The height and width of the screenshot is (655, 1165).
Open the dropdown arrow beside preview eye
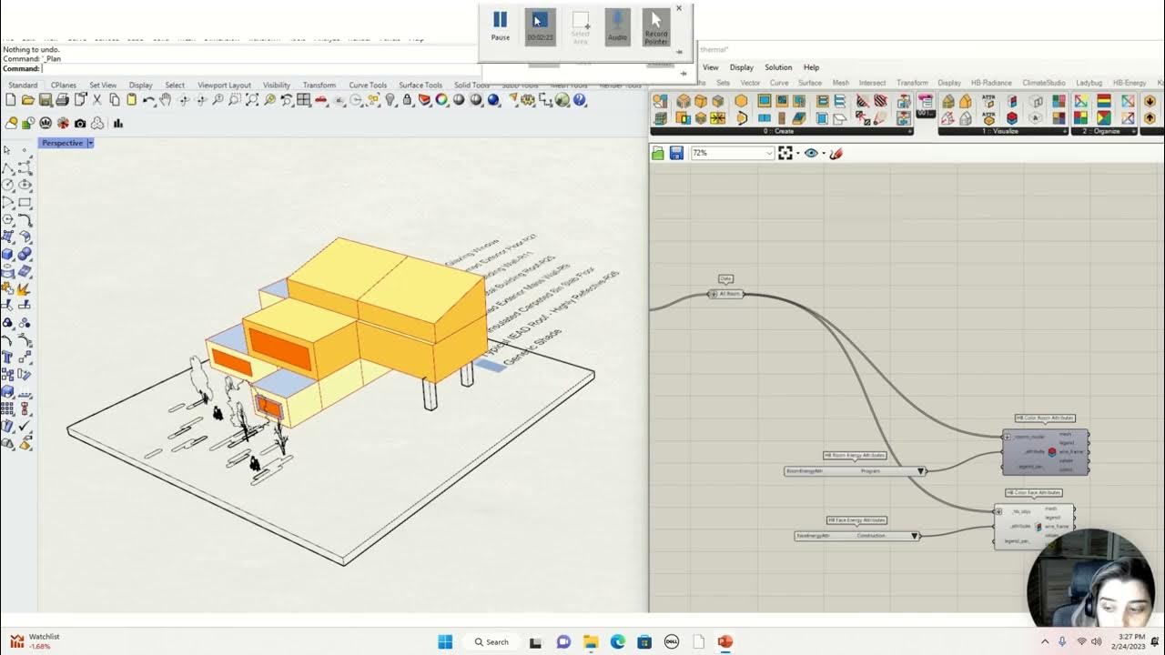tap(824, 154)
